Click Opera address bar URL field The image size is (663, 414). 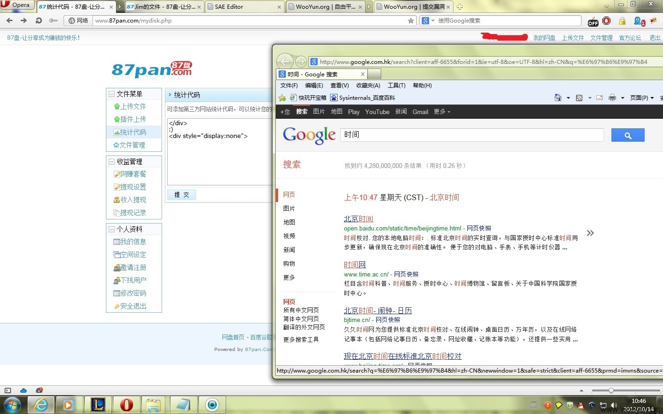point(250,21)
